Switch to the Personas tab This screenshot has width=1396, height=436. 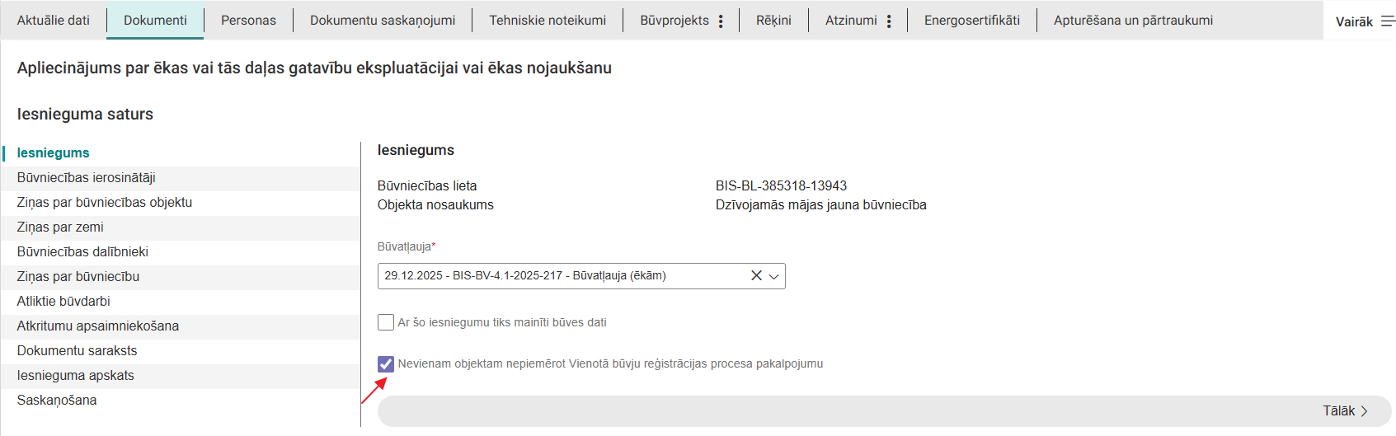click(248, 21)
